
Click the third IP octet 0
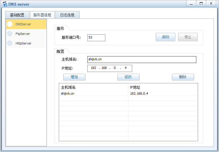coord(115,68)
